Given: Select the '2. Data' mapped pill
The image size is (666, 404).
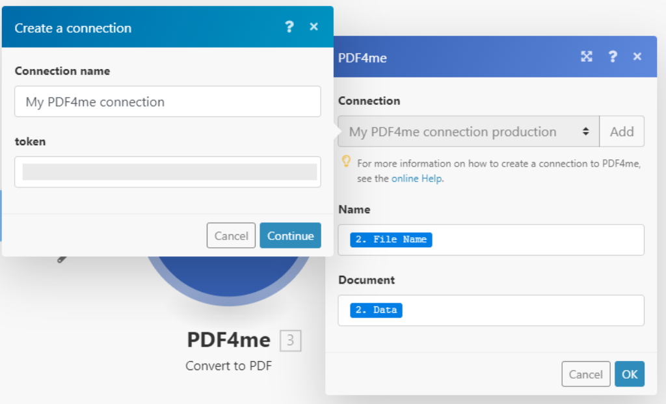Looking at the screenshot, I should 376,310.
